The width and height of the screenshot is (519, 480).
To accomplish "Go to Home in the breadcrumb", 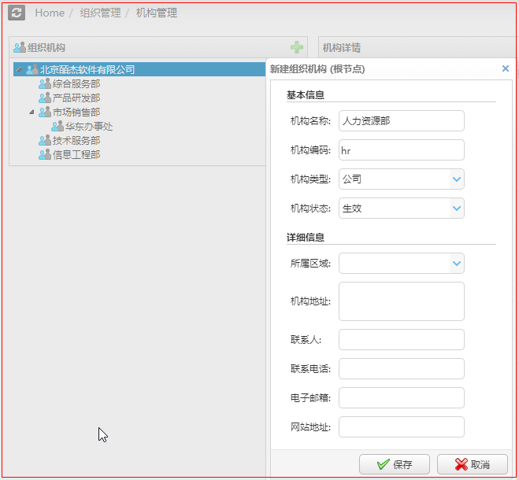I will 50,13.
